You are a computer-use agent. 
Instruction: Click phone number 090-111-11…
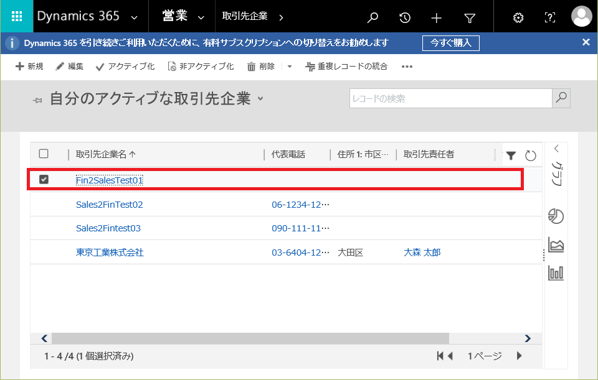(300, 228)
